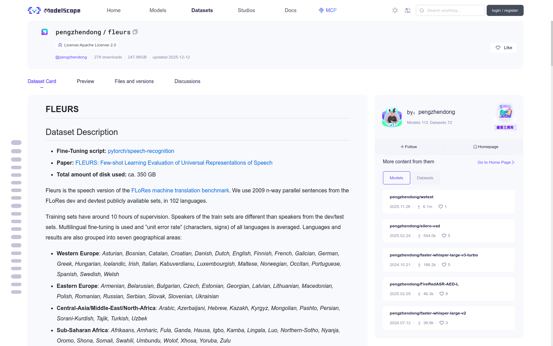Switch to the Dataset Card tab
The image size is (553, 346).
tap(42, 81)
